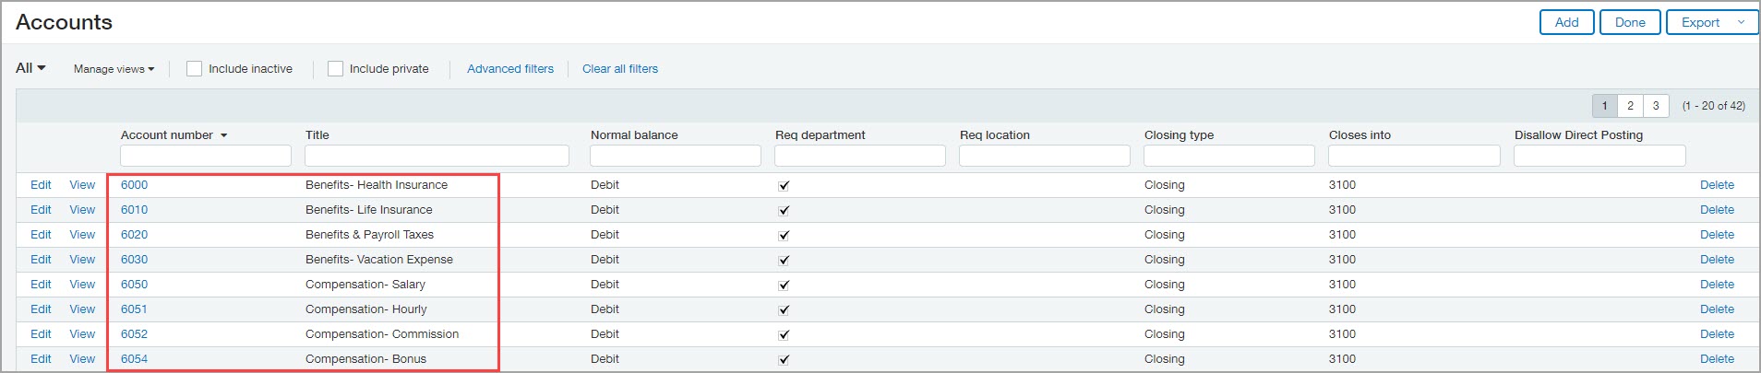Focus the Title filter input field
The width and height of the screenshot is (1761, 373).
437,156
